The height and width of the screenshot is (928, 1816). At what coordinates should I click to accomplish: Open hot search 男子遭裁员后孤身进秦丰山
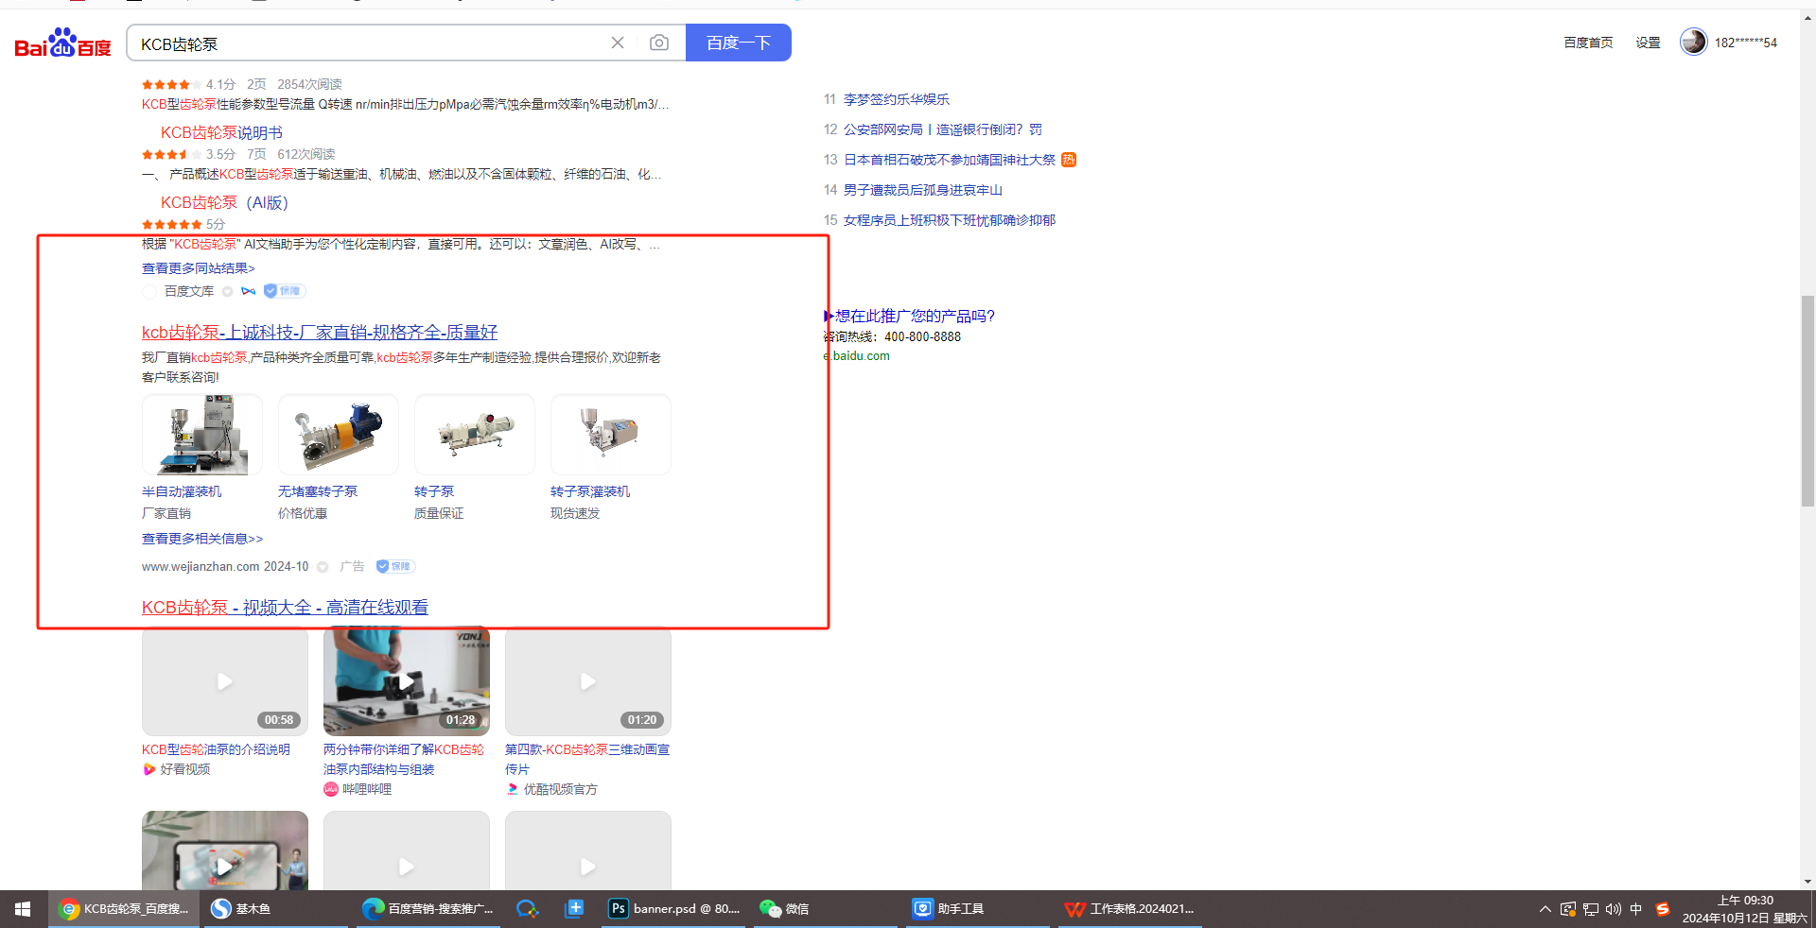(923, 190)
